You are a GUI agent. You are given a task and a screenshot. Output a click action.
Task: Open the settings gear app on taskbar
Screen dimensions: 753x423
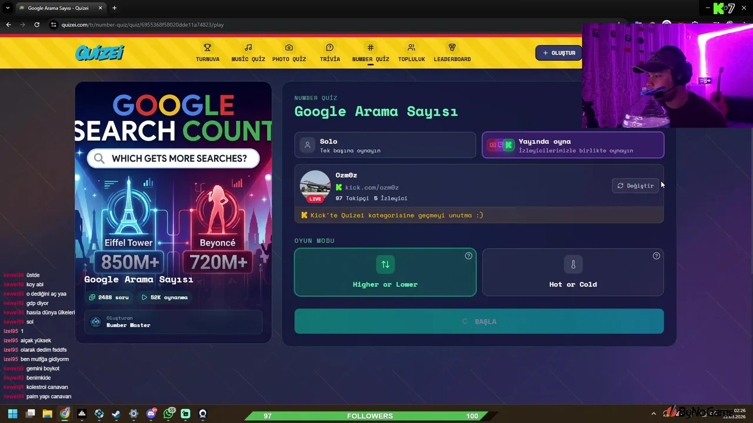click(134, 414)
